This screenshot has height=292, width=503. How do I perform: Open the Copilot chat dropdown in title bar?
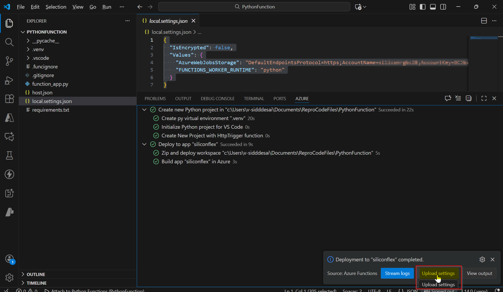coord(360,7)
